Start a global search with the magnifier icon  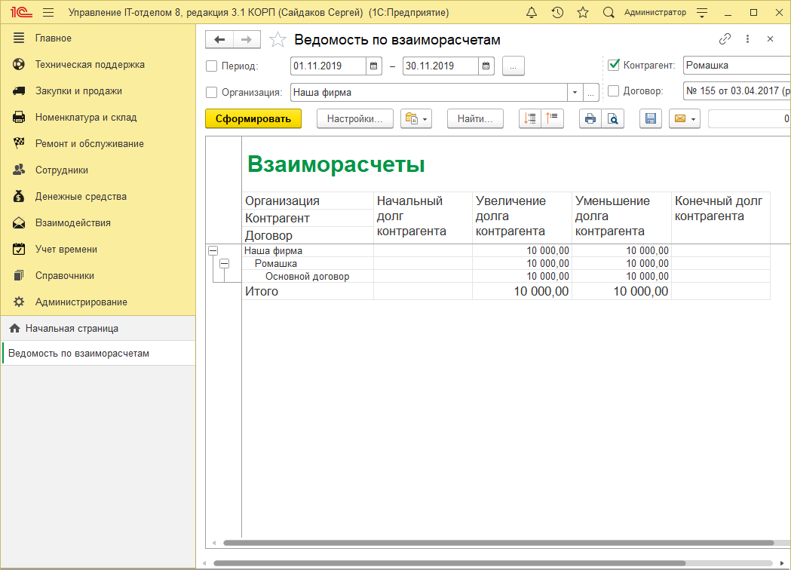[x=607, y=12]
